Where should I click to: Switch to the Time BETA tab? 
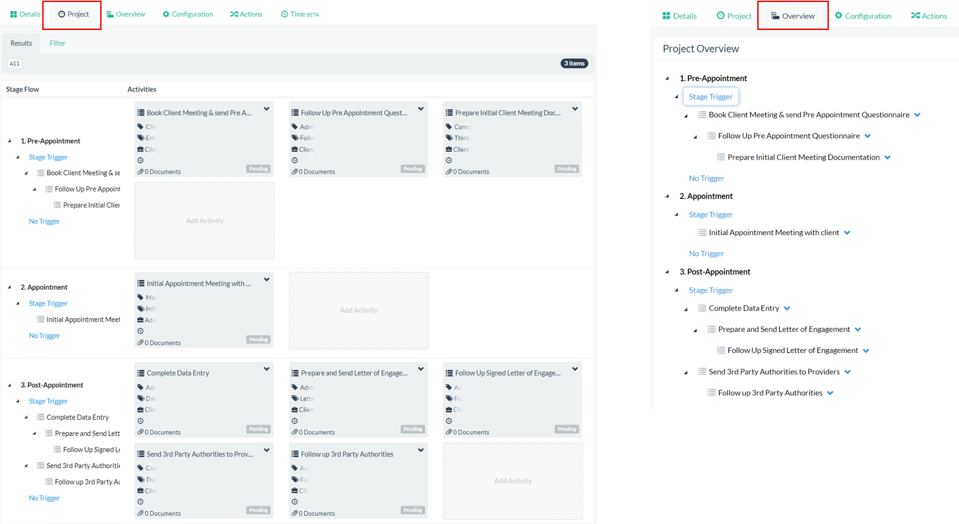pyautogui.click(x=300, y=14)
